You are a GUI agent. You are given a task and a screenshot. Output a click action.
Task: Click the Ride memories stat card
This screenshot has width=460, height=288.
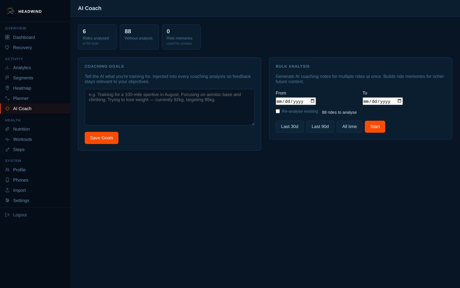point(181,37)
